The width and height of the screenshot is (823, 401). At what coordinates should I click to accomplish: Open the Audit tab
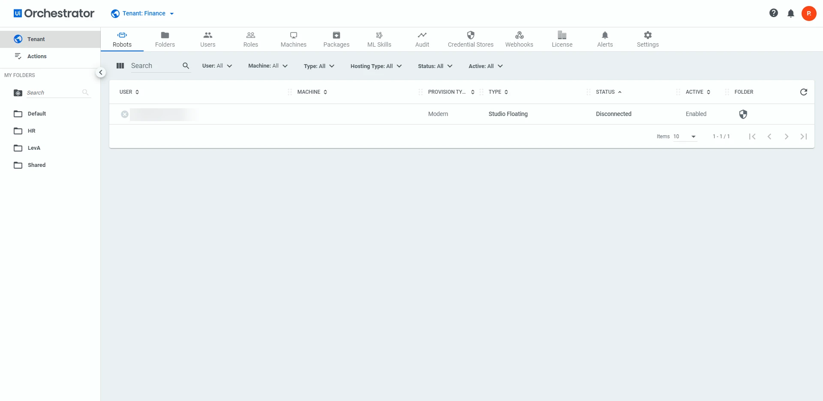422,39
